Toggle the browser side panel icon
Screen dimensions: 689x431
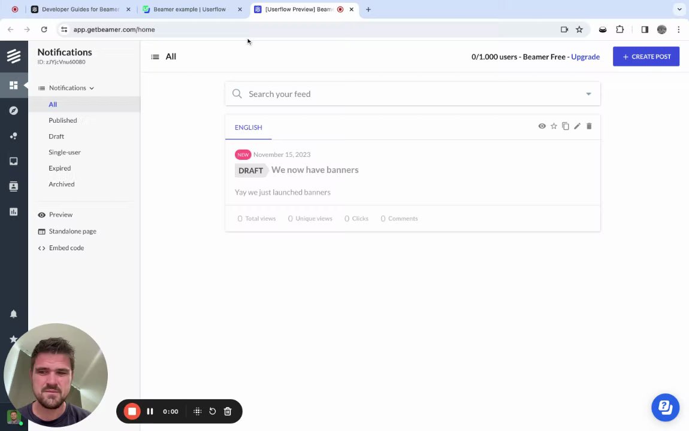tap(645, 29)
